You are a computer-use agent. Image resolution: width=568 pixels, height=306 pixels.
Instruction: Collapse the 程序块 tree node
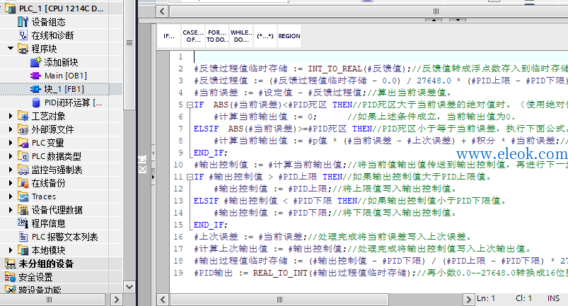(x=11, y=48)
